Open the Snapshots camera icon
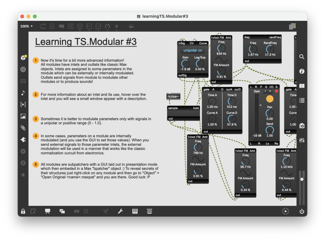Screen dimensions: 325x240 point(302,126)
